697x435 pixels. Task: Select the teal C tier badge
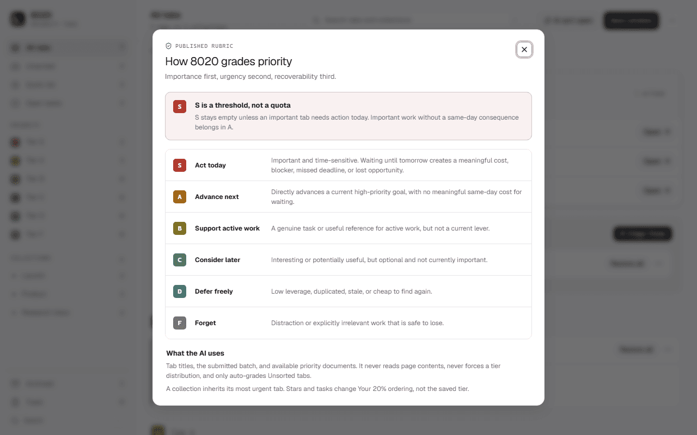[180, 260]
